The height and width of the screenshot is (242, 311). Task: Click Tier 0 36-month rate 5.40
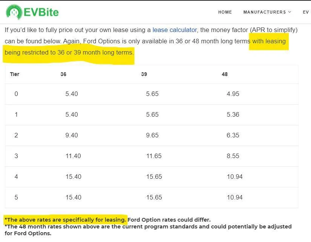(72, 94)
